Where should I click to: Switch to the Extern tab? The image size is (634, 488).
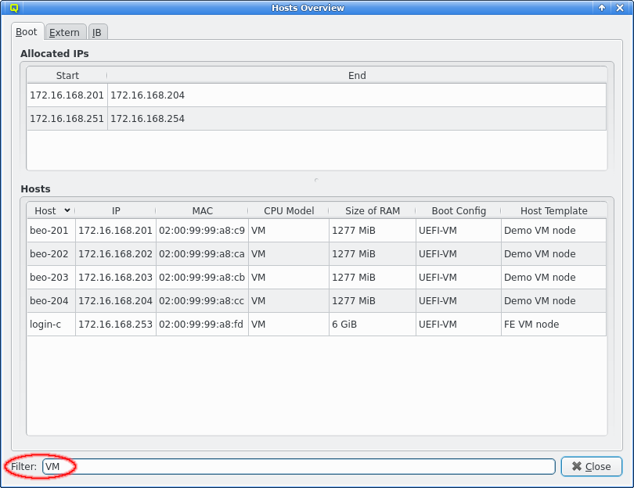coord(64,33)
